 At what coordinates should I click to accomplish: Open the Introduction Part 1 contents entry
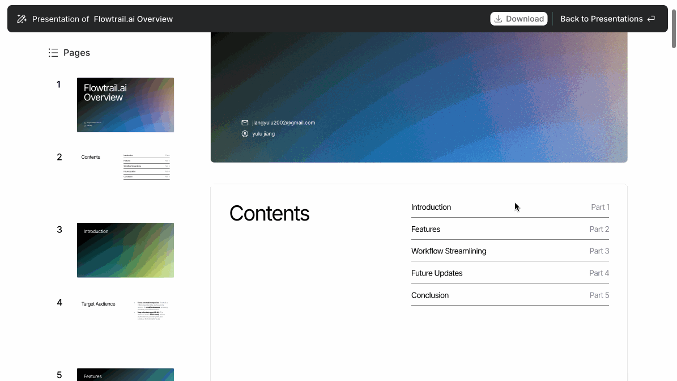click(x=510, y=207)
